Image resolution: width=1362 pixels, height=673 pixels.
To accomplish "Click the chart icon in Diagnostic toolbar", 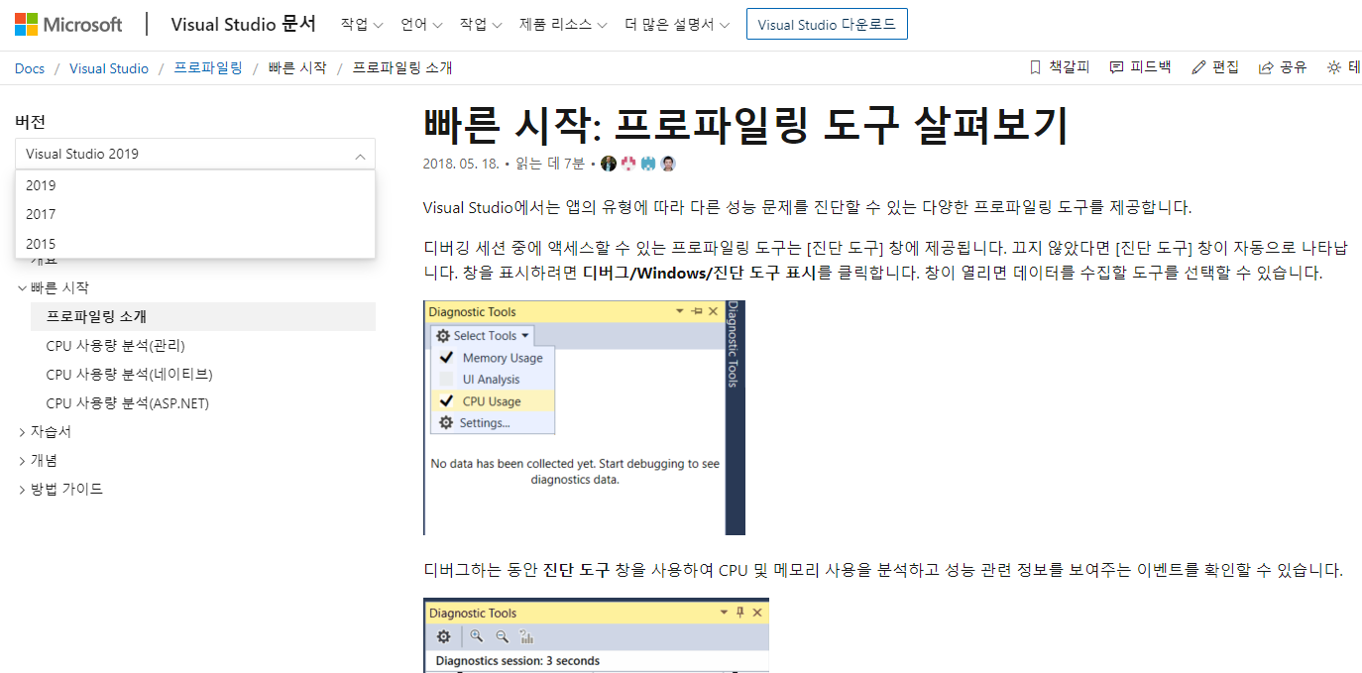I will tap(526, 636).
